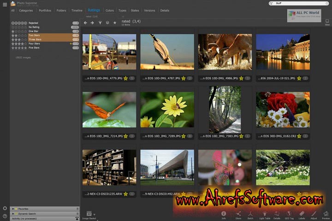This screenshot has width=332, height=221.
Task: Open the Favorites panel options menu icon
Action: (x=77, y=209)
